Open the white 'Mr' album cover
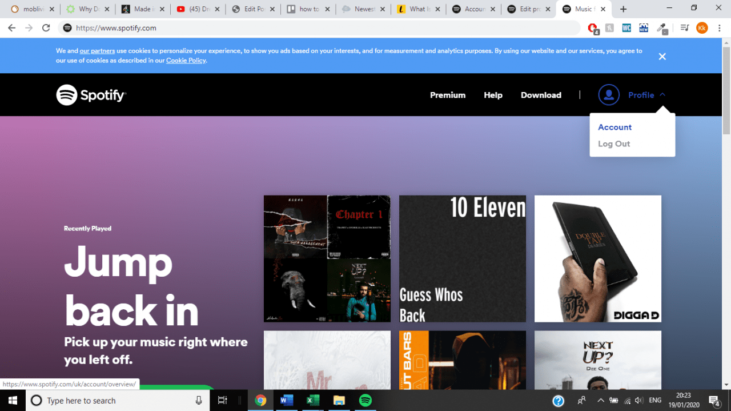The image size is (731, 411). tap(327, 360)
